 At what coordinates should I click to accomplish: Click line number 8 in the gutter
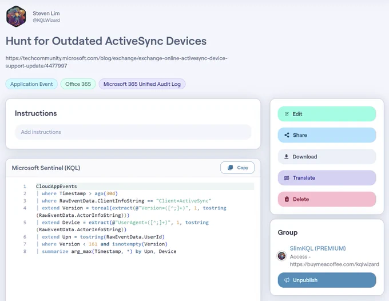[25, 251]
